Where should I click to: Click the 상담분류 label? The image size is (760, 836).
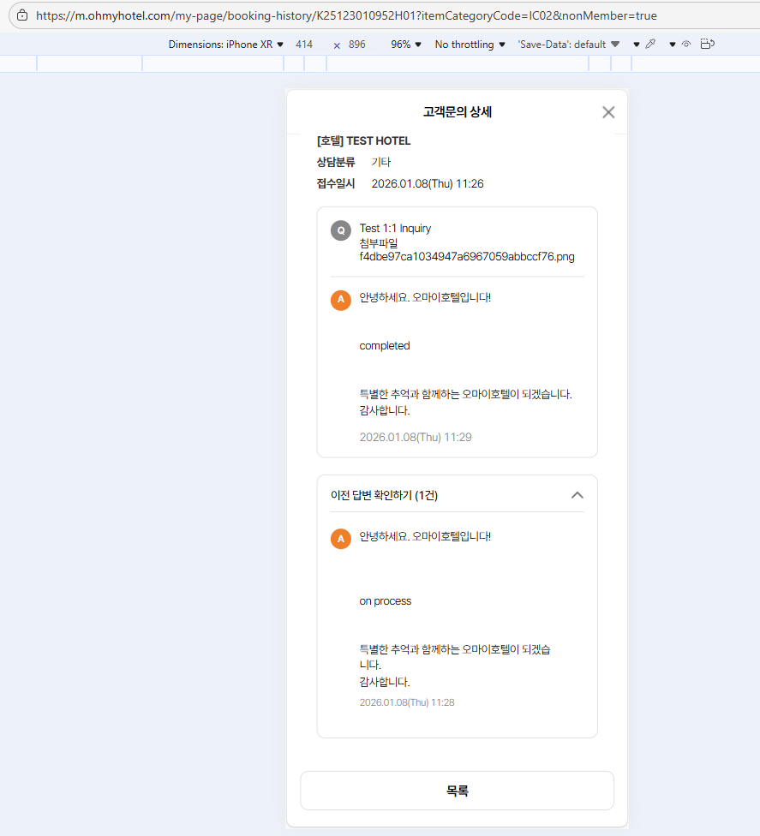coord(336,162)
